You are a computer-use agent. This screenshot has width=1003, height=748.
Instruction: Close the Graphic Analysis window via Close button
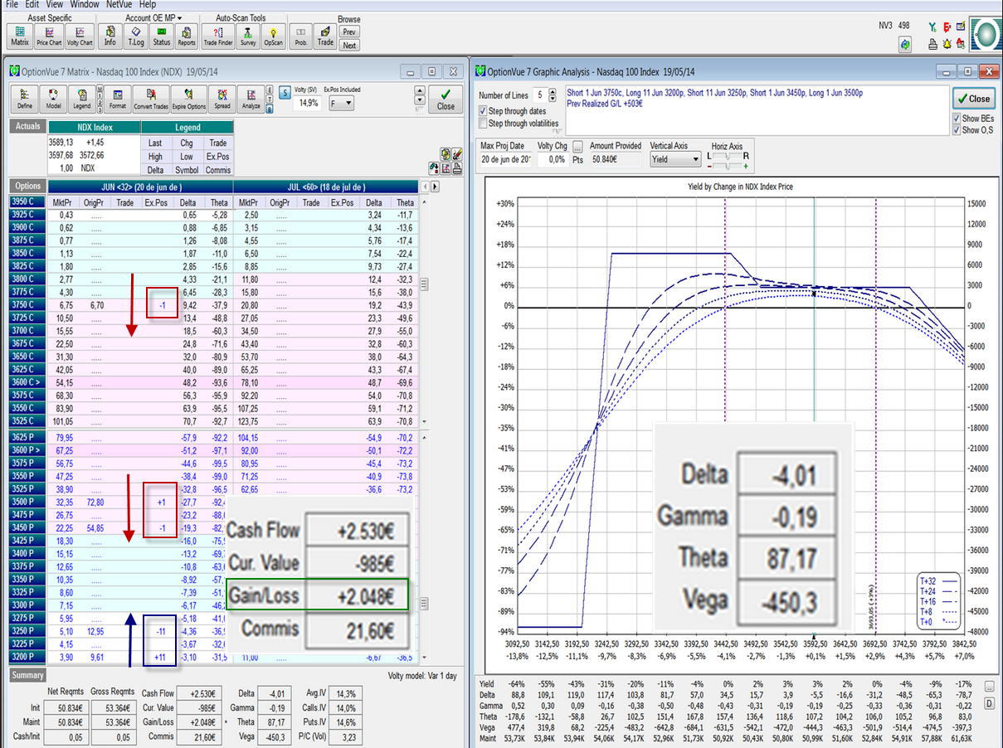(x=973, y=99)
